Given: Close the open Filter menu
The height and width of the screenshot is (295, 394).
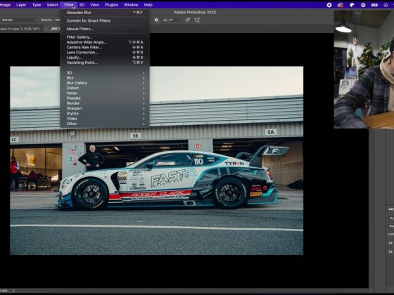Looking at the screenshot, I should 68,5.
